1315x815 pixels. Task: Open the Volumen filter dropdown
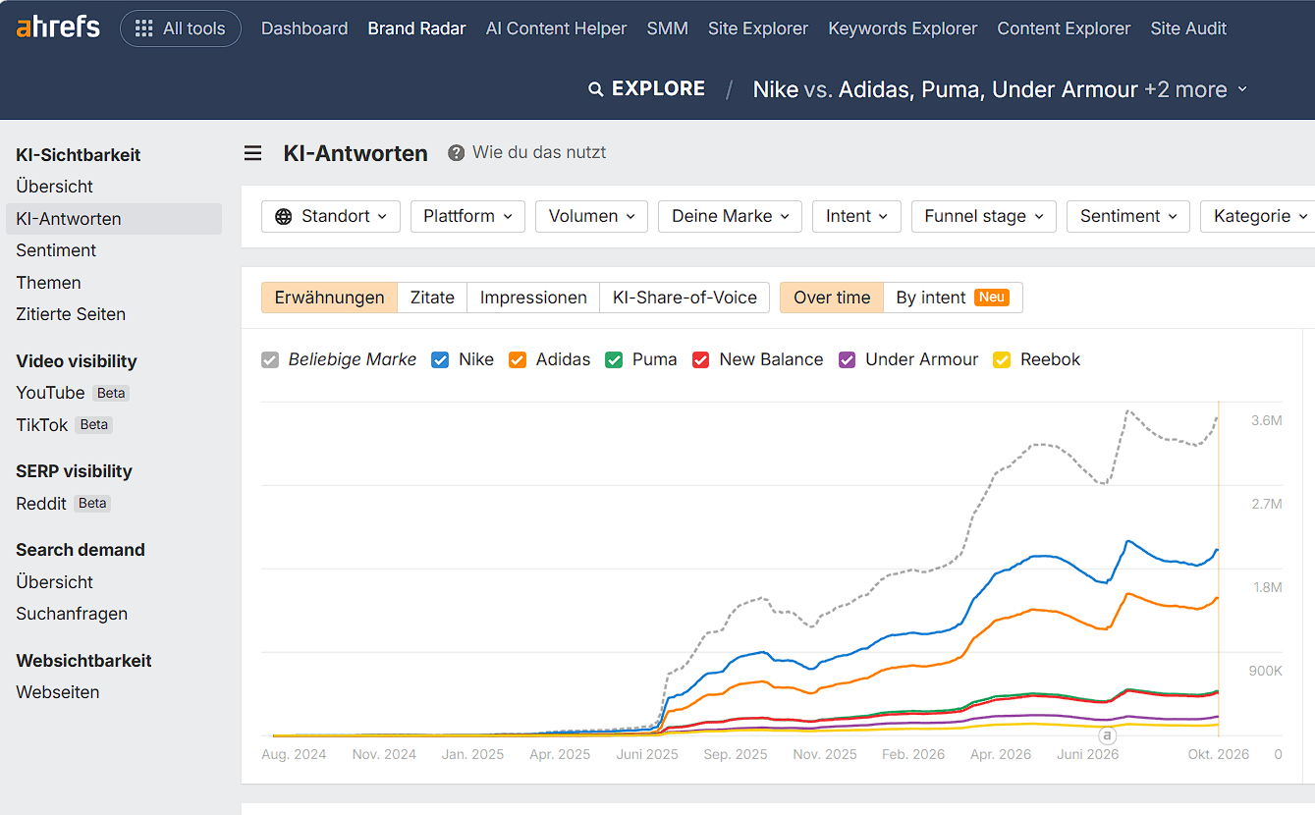pyautogui.click(x=591, y=216)
